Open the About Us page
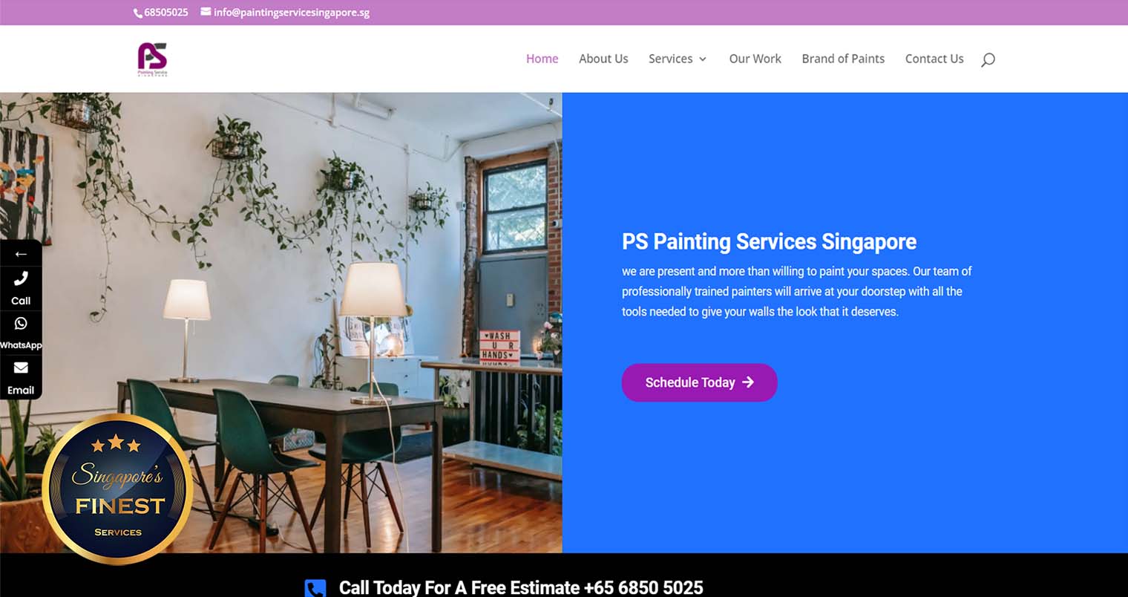 pyautogui.click(x=603, y=59)
